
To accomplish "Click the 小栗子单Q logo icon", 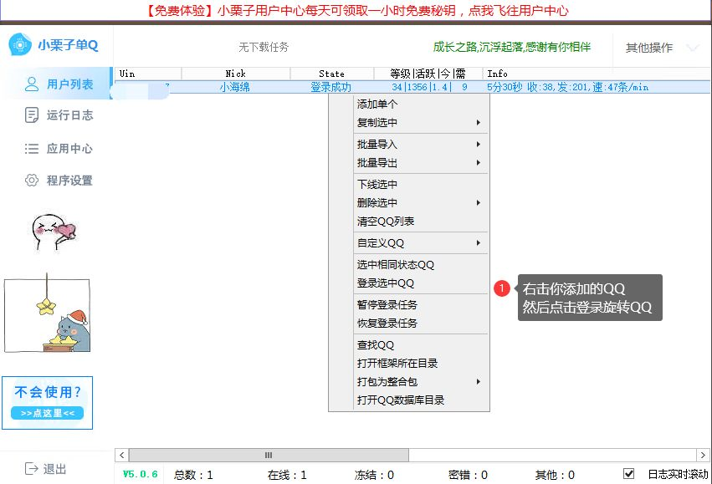I will click(x=20, y=44).
